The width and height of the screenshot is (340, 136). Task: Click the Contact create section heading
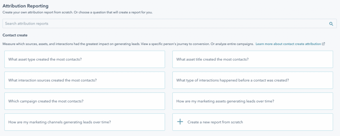(x=15, y=35)
